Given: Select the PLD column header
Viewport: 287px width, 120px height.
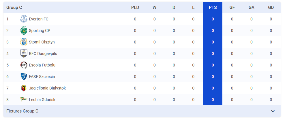Looking at the screenshot, I should [x=135, y=7].
